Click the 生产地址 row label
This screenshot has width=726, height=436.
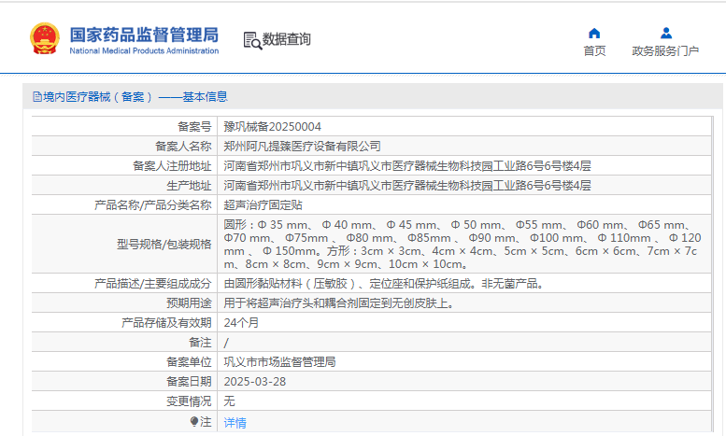[189, 186]
